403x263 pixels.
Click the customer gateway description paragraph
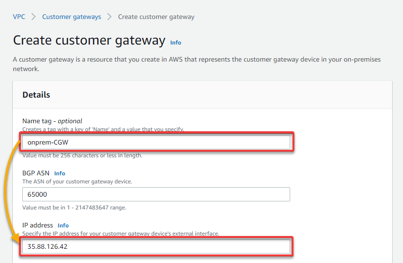[x=197, y=64]
